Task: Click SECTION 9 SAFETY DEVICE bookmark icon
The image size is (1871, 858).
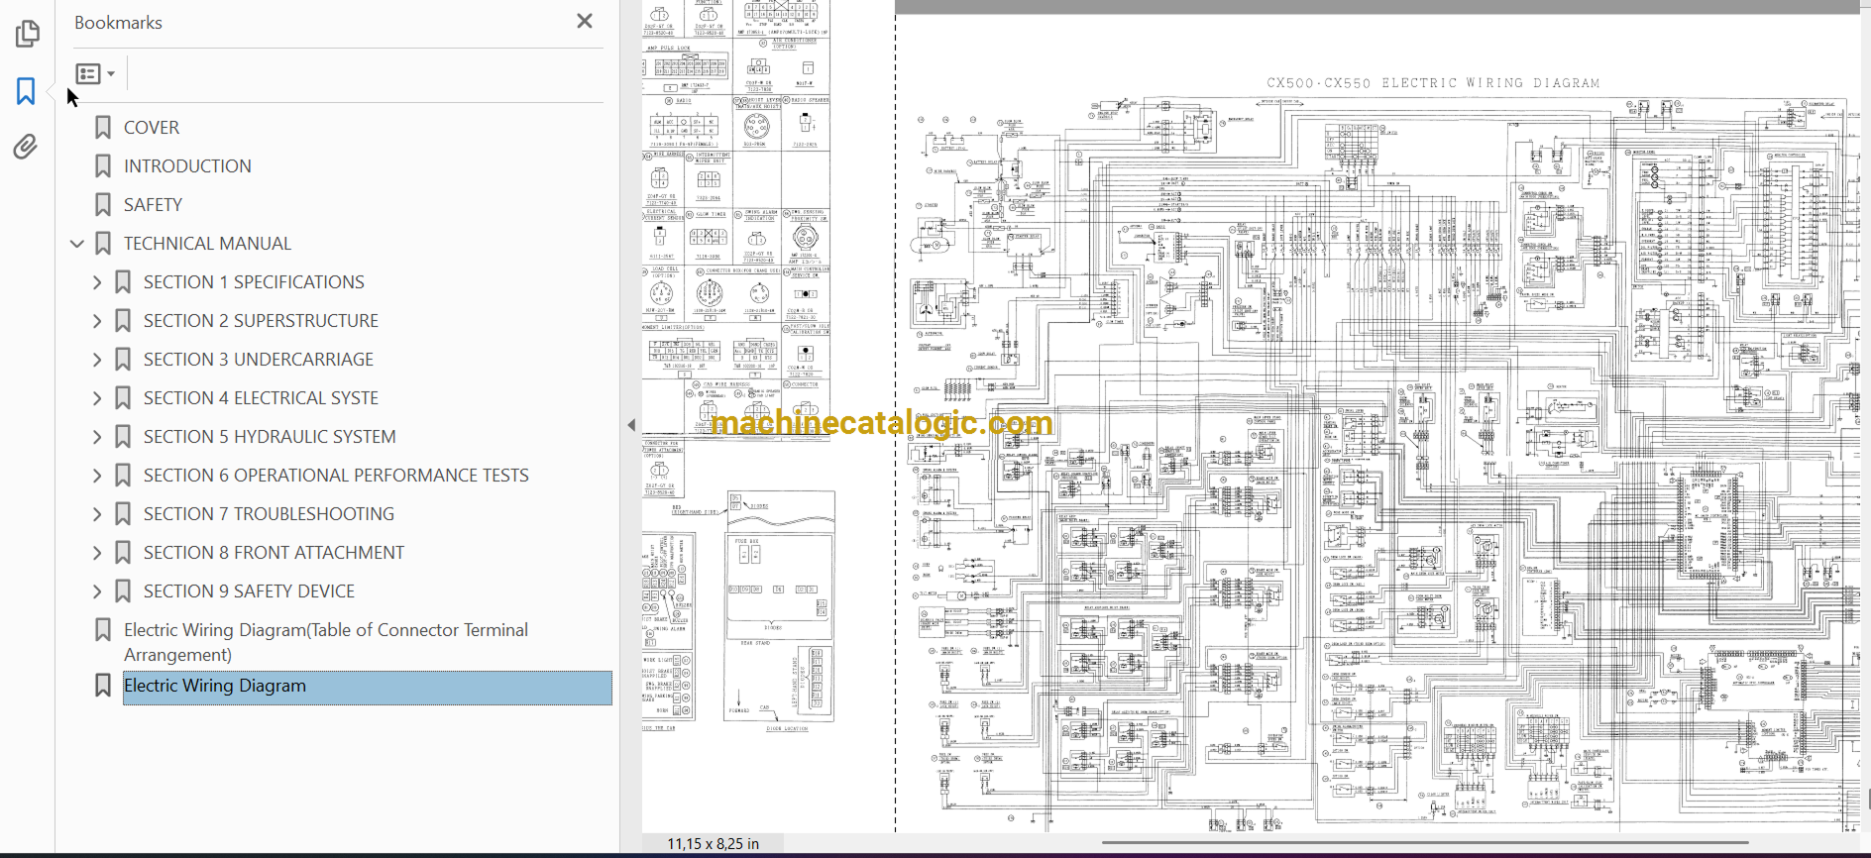Action: pyautogui.click(x=123, y=591)
